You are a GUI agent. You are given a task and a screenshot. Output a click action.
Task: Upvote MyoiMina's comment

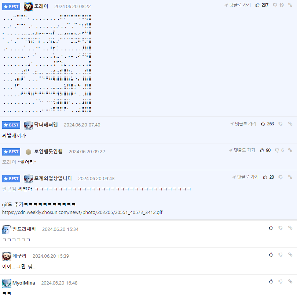271,282
